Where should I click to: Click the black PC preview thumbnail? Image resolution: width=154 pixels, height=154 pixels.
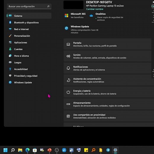pyautogui.click(x=73, y=5)
